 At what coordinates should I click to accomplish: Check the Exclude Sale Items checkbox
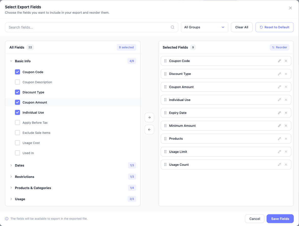[17, 133]
